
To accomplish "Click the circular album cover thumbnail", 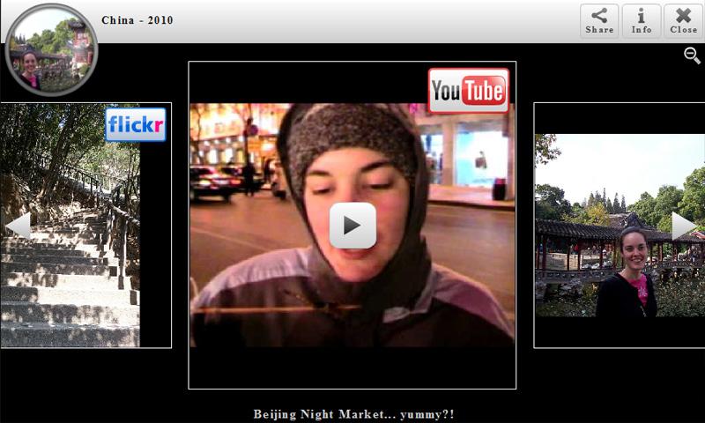I will pos(51,49).
